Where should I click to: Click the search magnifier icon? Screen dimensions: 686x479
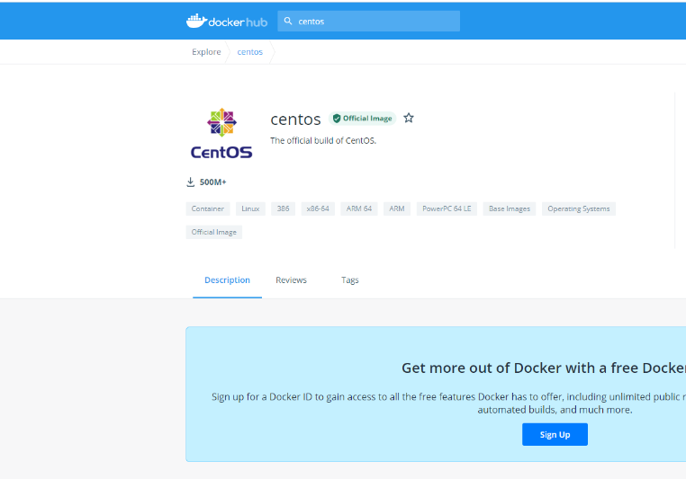[x=288, y=21]
